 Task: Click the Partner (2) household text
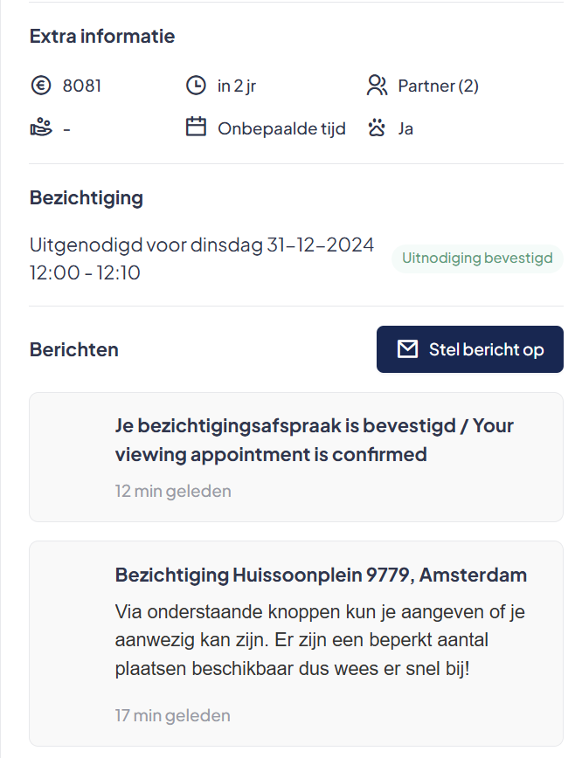(439, 86)
